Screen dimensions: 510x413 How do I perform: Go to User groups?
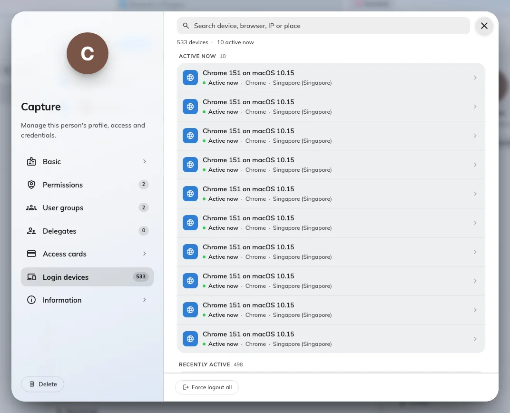(87, 208)
